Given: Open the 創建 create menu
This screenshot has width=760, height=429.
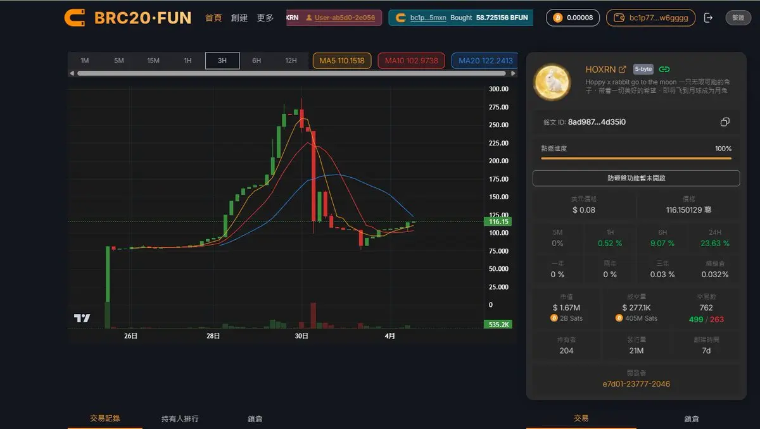Looking at the screenshot, I should click(x=239, y=18).
